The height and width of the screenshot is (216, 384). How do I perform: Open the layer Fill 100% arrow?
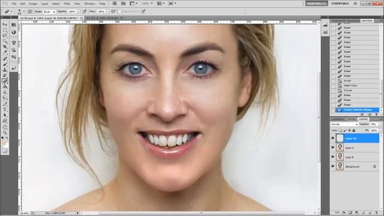380,131
